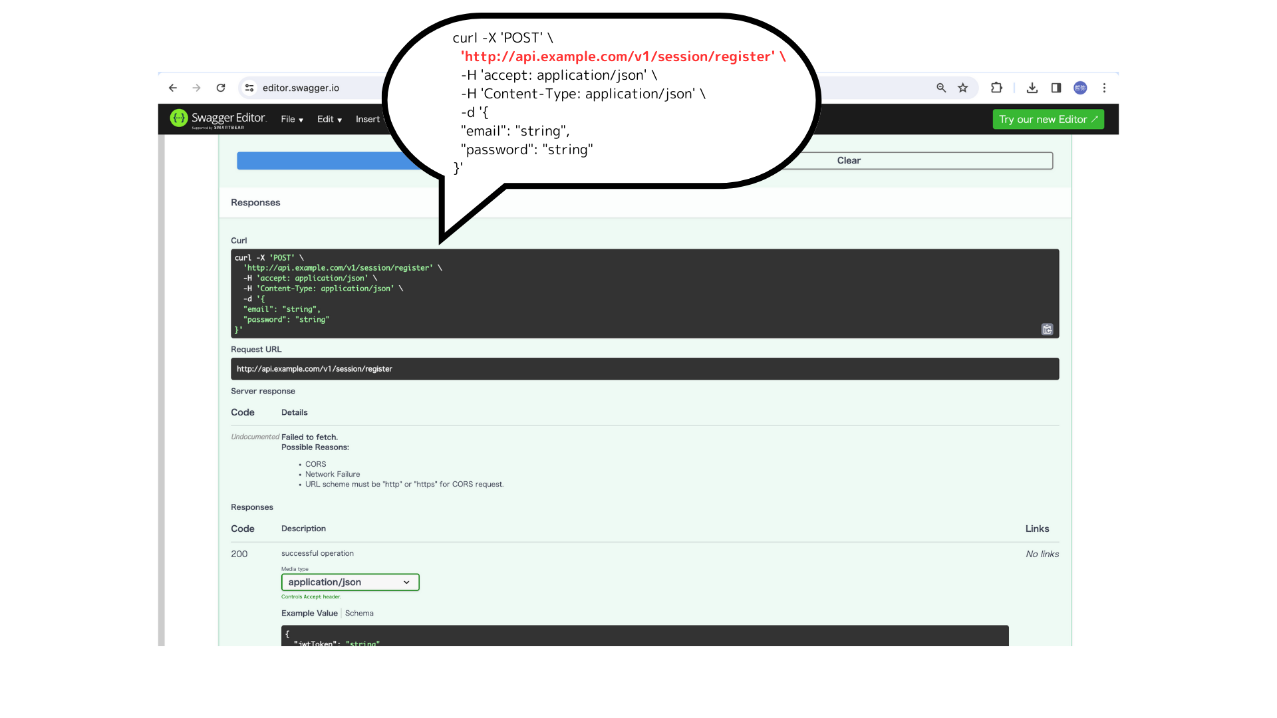This screenshot has width=1277, height=718.
Task: Toggle the bookmark star for this page
Action: [x=962, y=87]
